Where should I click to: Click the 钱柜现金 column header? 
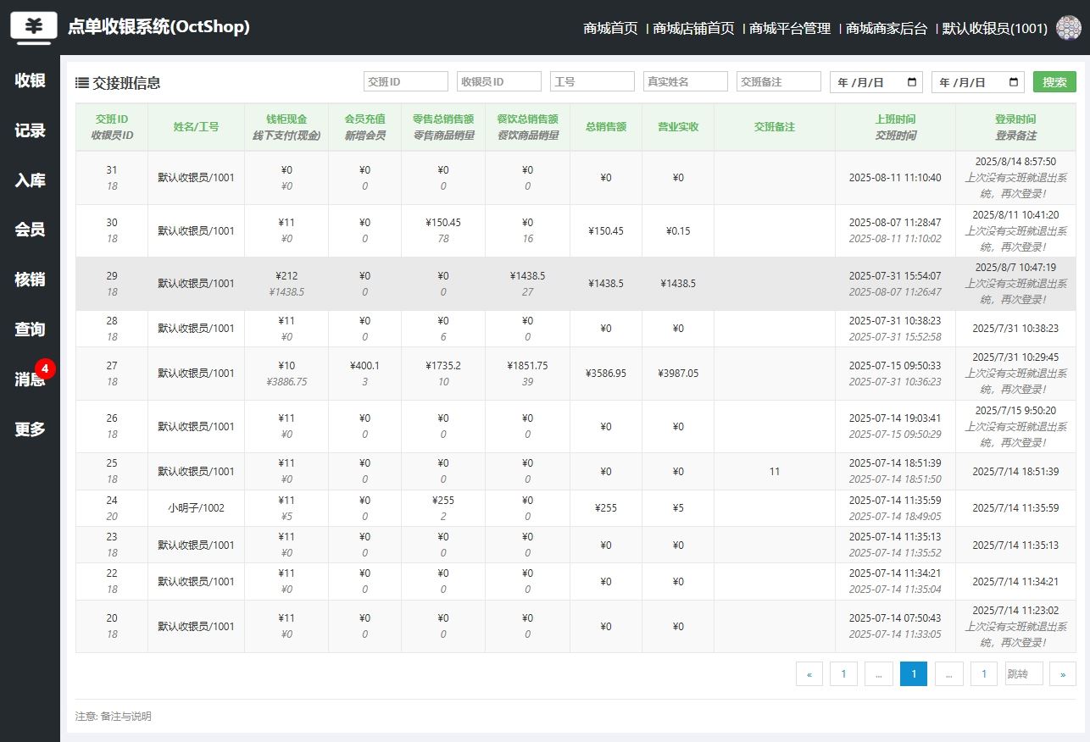pyautogui.click(x=286, y=127)
